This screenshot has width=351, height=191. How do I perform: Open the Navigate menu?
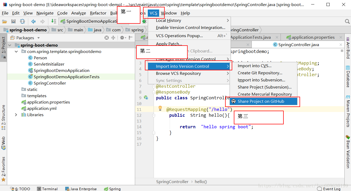pyautogui.click(x=45, y=13)
